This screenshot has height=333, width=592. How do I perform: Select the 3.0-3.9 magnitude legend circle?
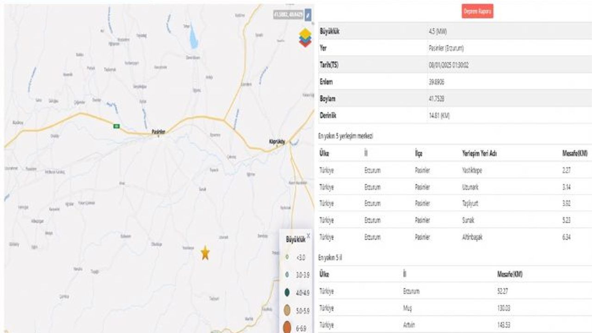pyautogui.click(x=287, y=274)
